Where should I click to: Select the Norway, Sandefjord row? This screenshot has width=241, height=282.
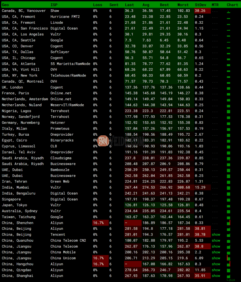[120, 117]
